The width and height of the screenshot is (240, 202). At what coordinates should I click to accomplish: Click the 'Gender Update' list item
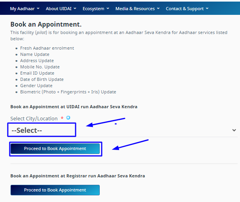(36, 86)
